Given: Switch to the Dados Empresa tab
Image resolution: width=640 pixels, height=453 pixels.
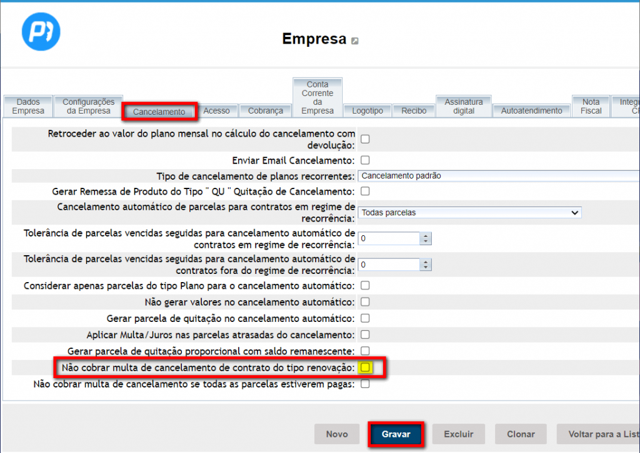Looking at the screenshot, I should pos(28,106).
